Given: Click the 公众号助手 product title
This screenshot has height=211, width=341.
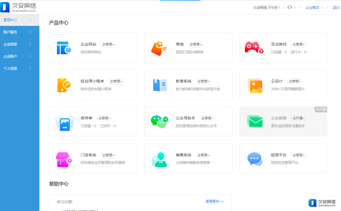Looking at the screenshot, I should [186, 118].
